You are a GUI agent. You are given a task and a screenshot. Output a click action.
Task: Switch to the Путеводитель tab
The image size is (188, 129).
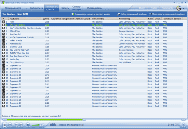tap(94, 8)
